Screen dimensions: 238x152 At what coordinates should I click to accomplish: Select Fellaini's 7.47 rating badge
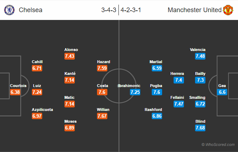179,104
